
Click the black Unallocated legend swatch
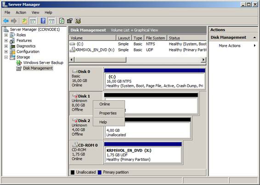coord(73,173)
